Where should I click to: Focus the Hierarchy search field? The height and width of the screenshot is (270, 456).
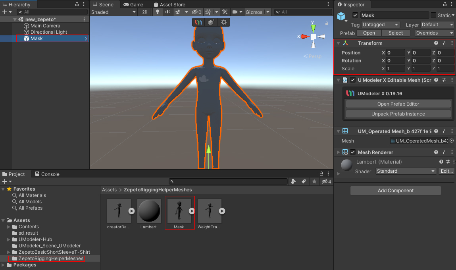pyautogui.click(x=52, y=12)
